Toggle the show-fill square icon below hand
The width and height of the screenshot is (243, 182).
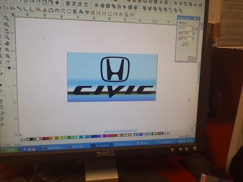coord(8,69)
